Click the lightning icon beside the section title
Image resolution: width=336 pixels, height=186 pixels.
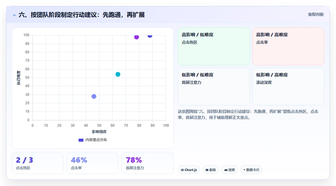[14, 15]
